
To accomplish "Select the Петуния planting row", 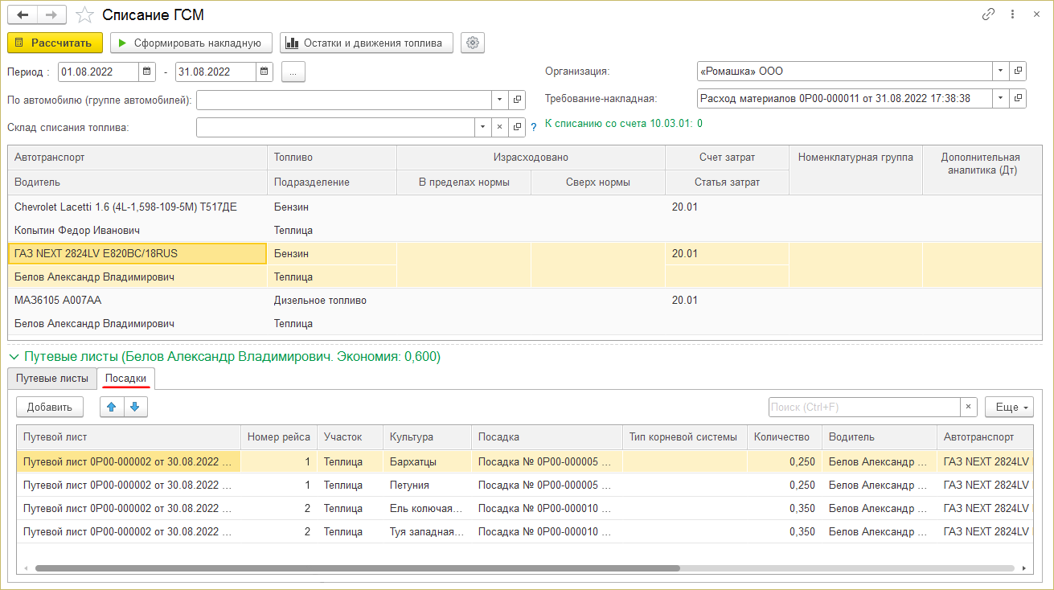I will coord(527,485).
